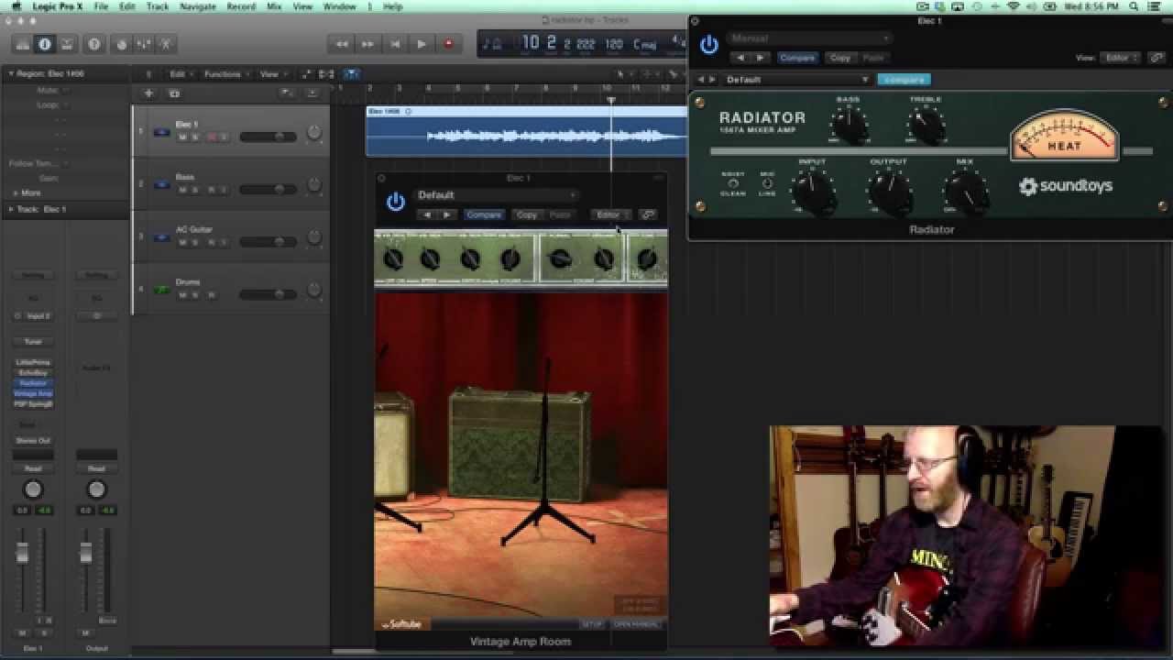Go to beginning transport button

(395, 44)
